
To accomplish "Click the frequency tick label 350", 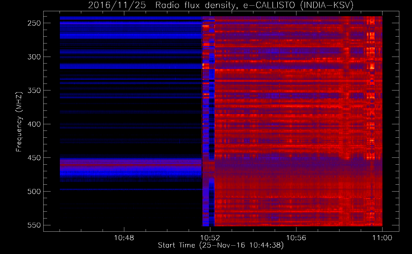I will tap(34, 90).
